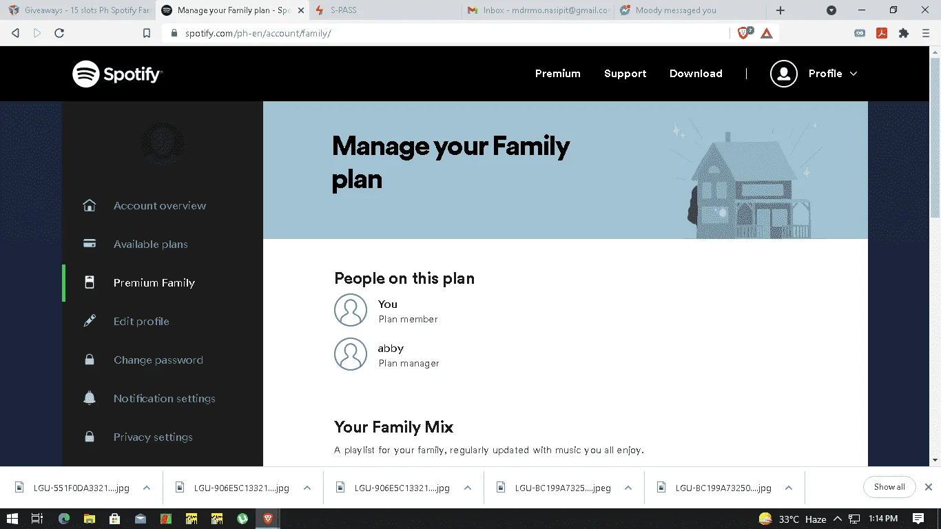
Task: Switch to the Gmail Inbox tab
Action: 539,10
